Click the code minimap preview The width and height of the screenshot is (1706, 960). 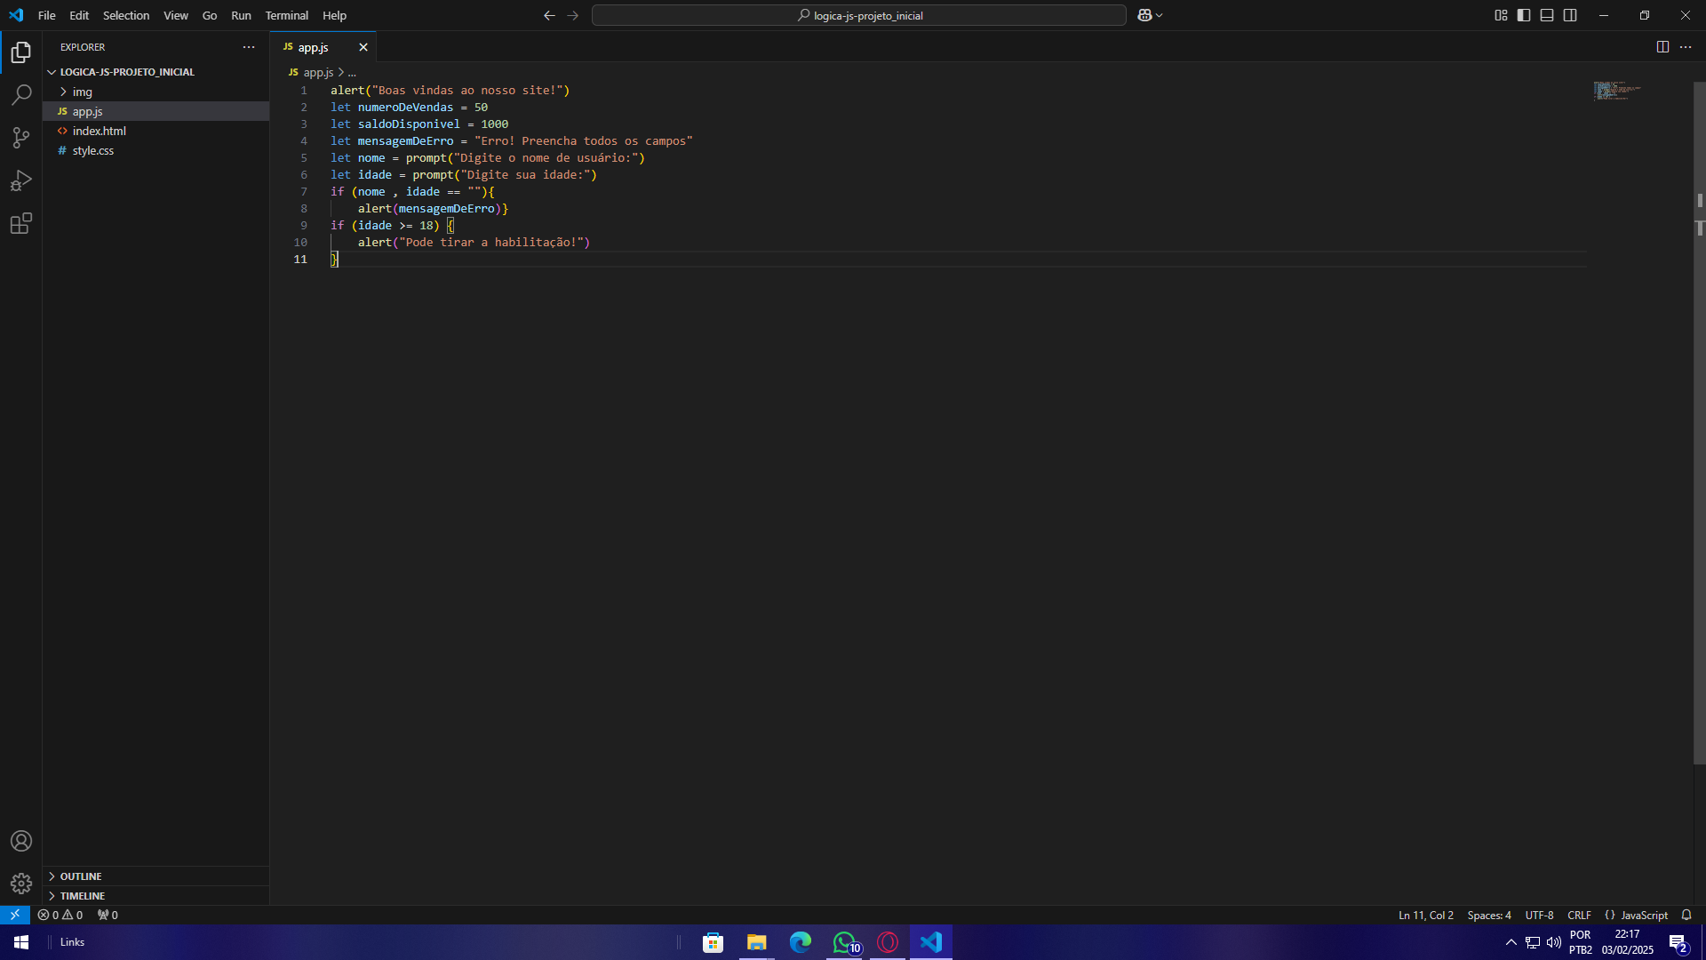pyautogui.click(x=1616, y=91)
